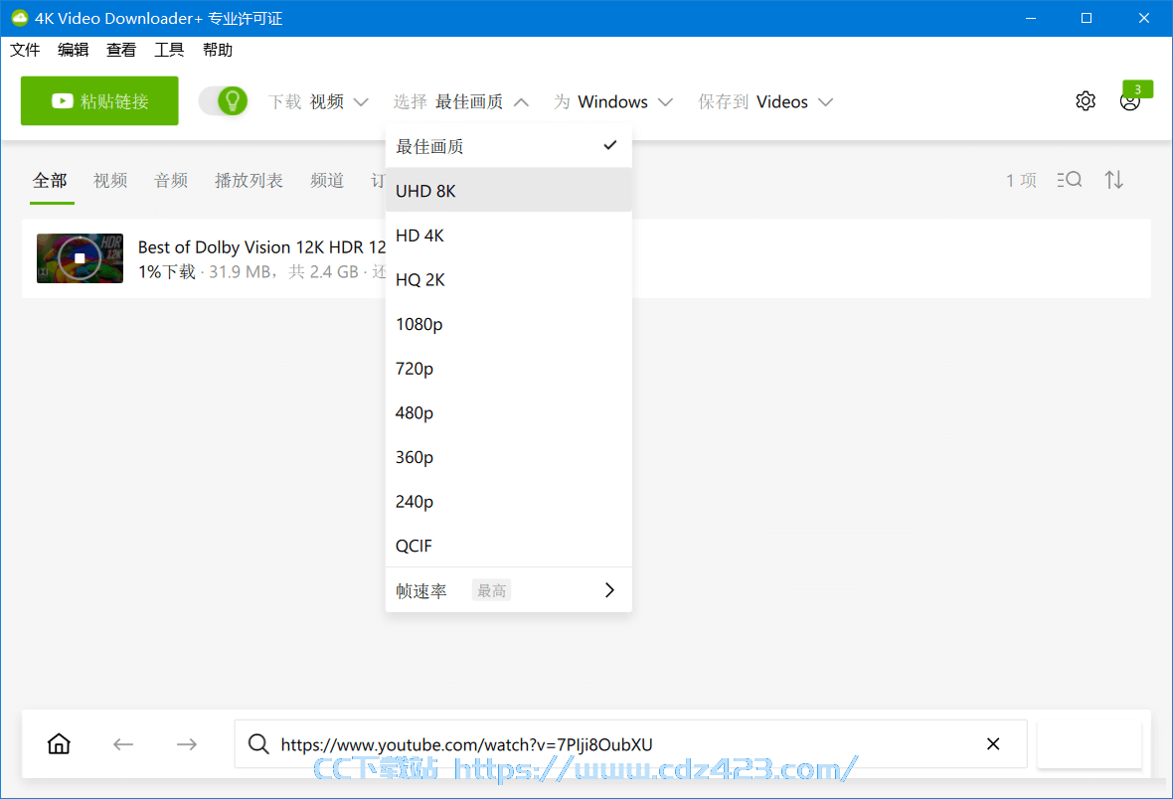
Task: Click the 1 项 item count
Action: (x=1021, y=180)
